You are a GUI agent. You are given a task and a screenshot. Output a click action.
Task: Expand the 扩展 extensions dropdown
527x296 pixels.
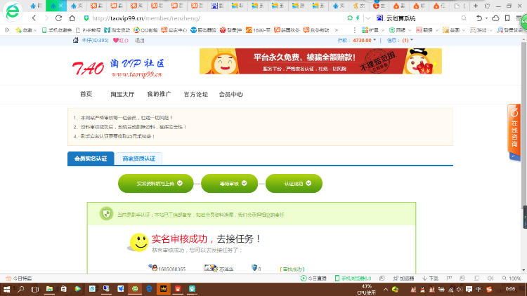[x=382, y=30]
